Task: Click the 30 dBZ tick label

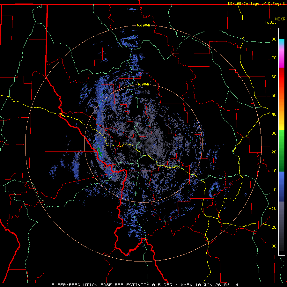Action: coord(274,133)
